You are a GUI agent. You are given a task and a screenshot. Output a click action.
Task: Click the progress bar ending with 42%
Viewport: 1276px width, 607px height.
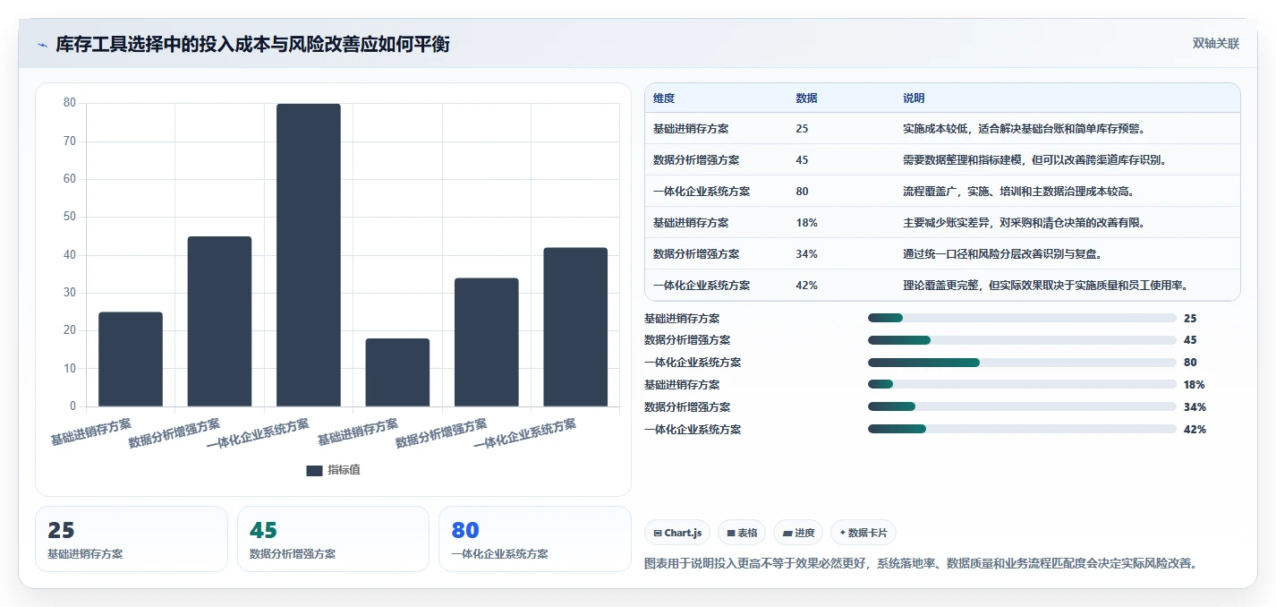click(x=1022, y=429)
